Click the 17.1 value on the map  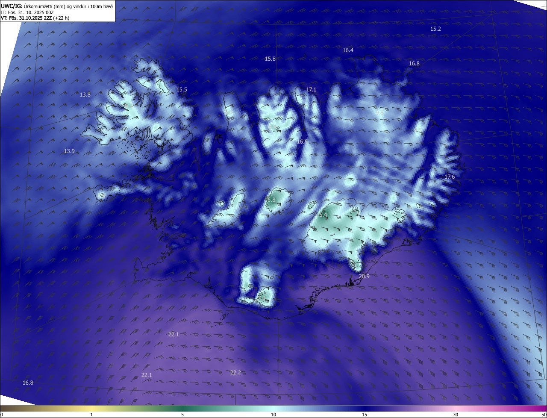click(x=311, y=90)
